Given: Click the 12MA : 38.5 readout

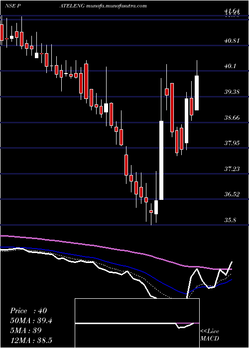Looking at the screenshot, I should click(x=31, y=341).
